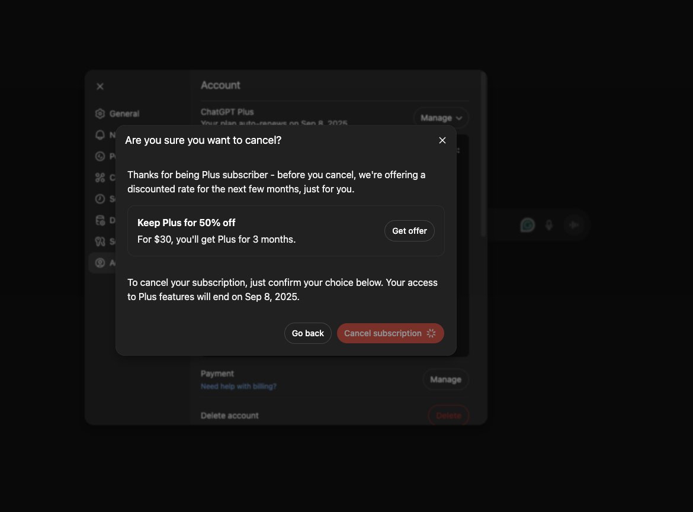Screen dimensions: 693x512
Task: Click the Delete account button
Action: point(448,416)
